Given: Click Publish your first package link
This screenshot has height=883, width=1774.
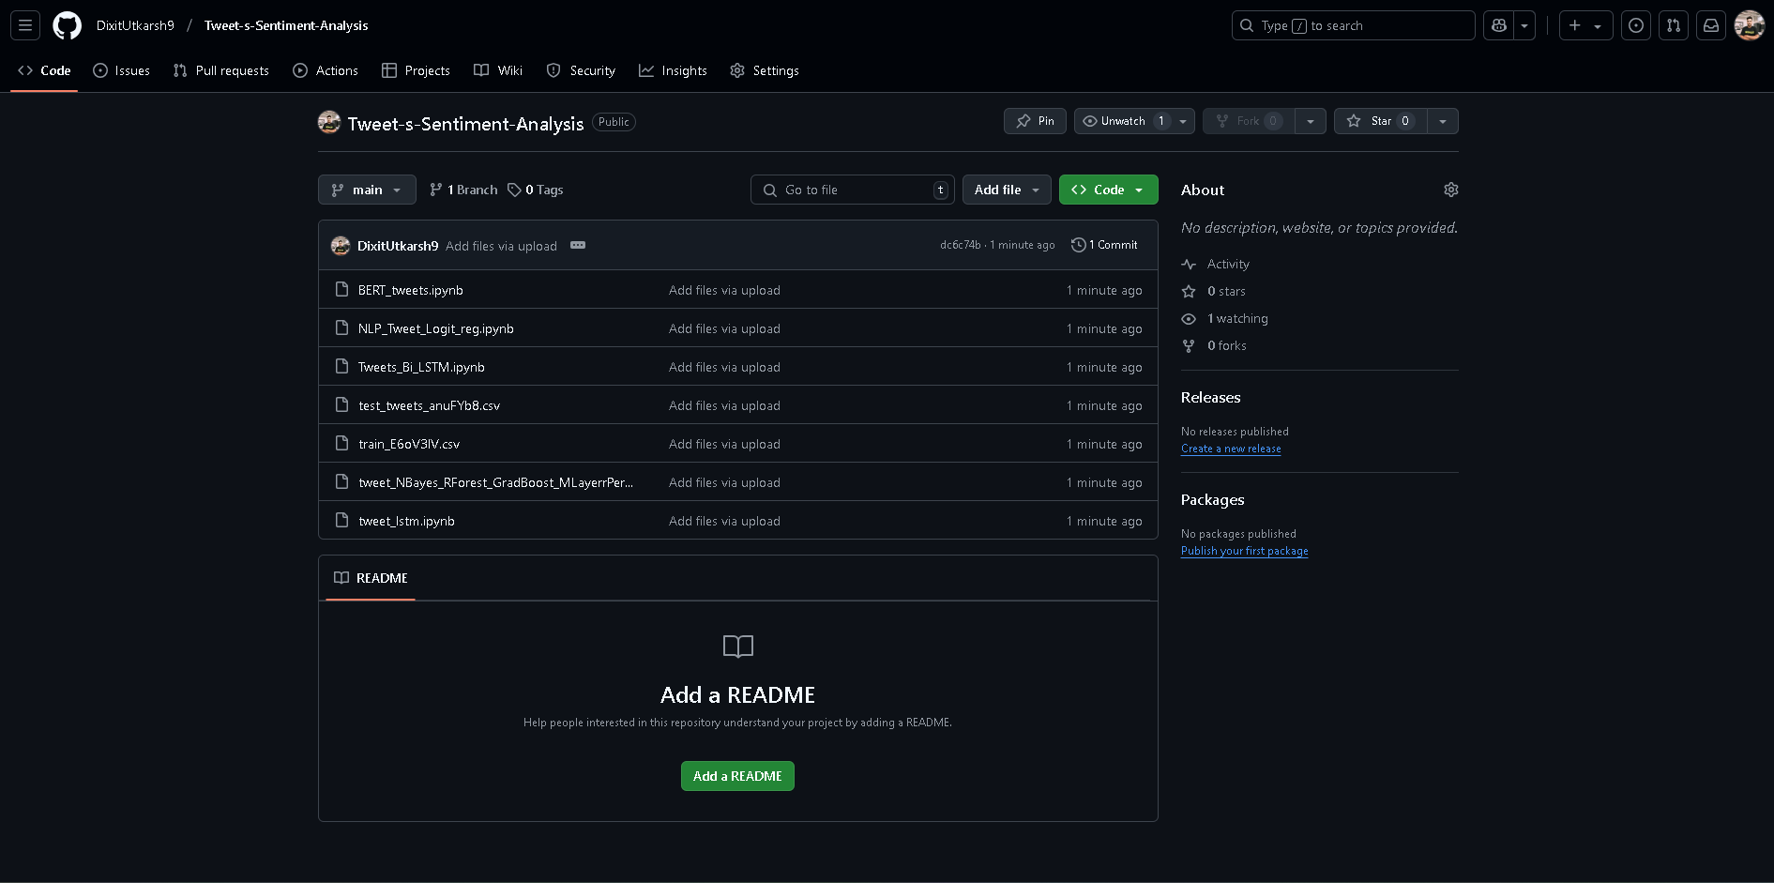Looking at the screenshot, I should [1244, 551].
